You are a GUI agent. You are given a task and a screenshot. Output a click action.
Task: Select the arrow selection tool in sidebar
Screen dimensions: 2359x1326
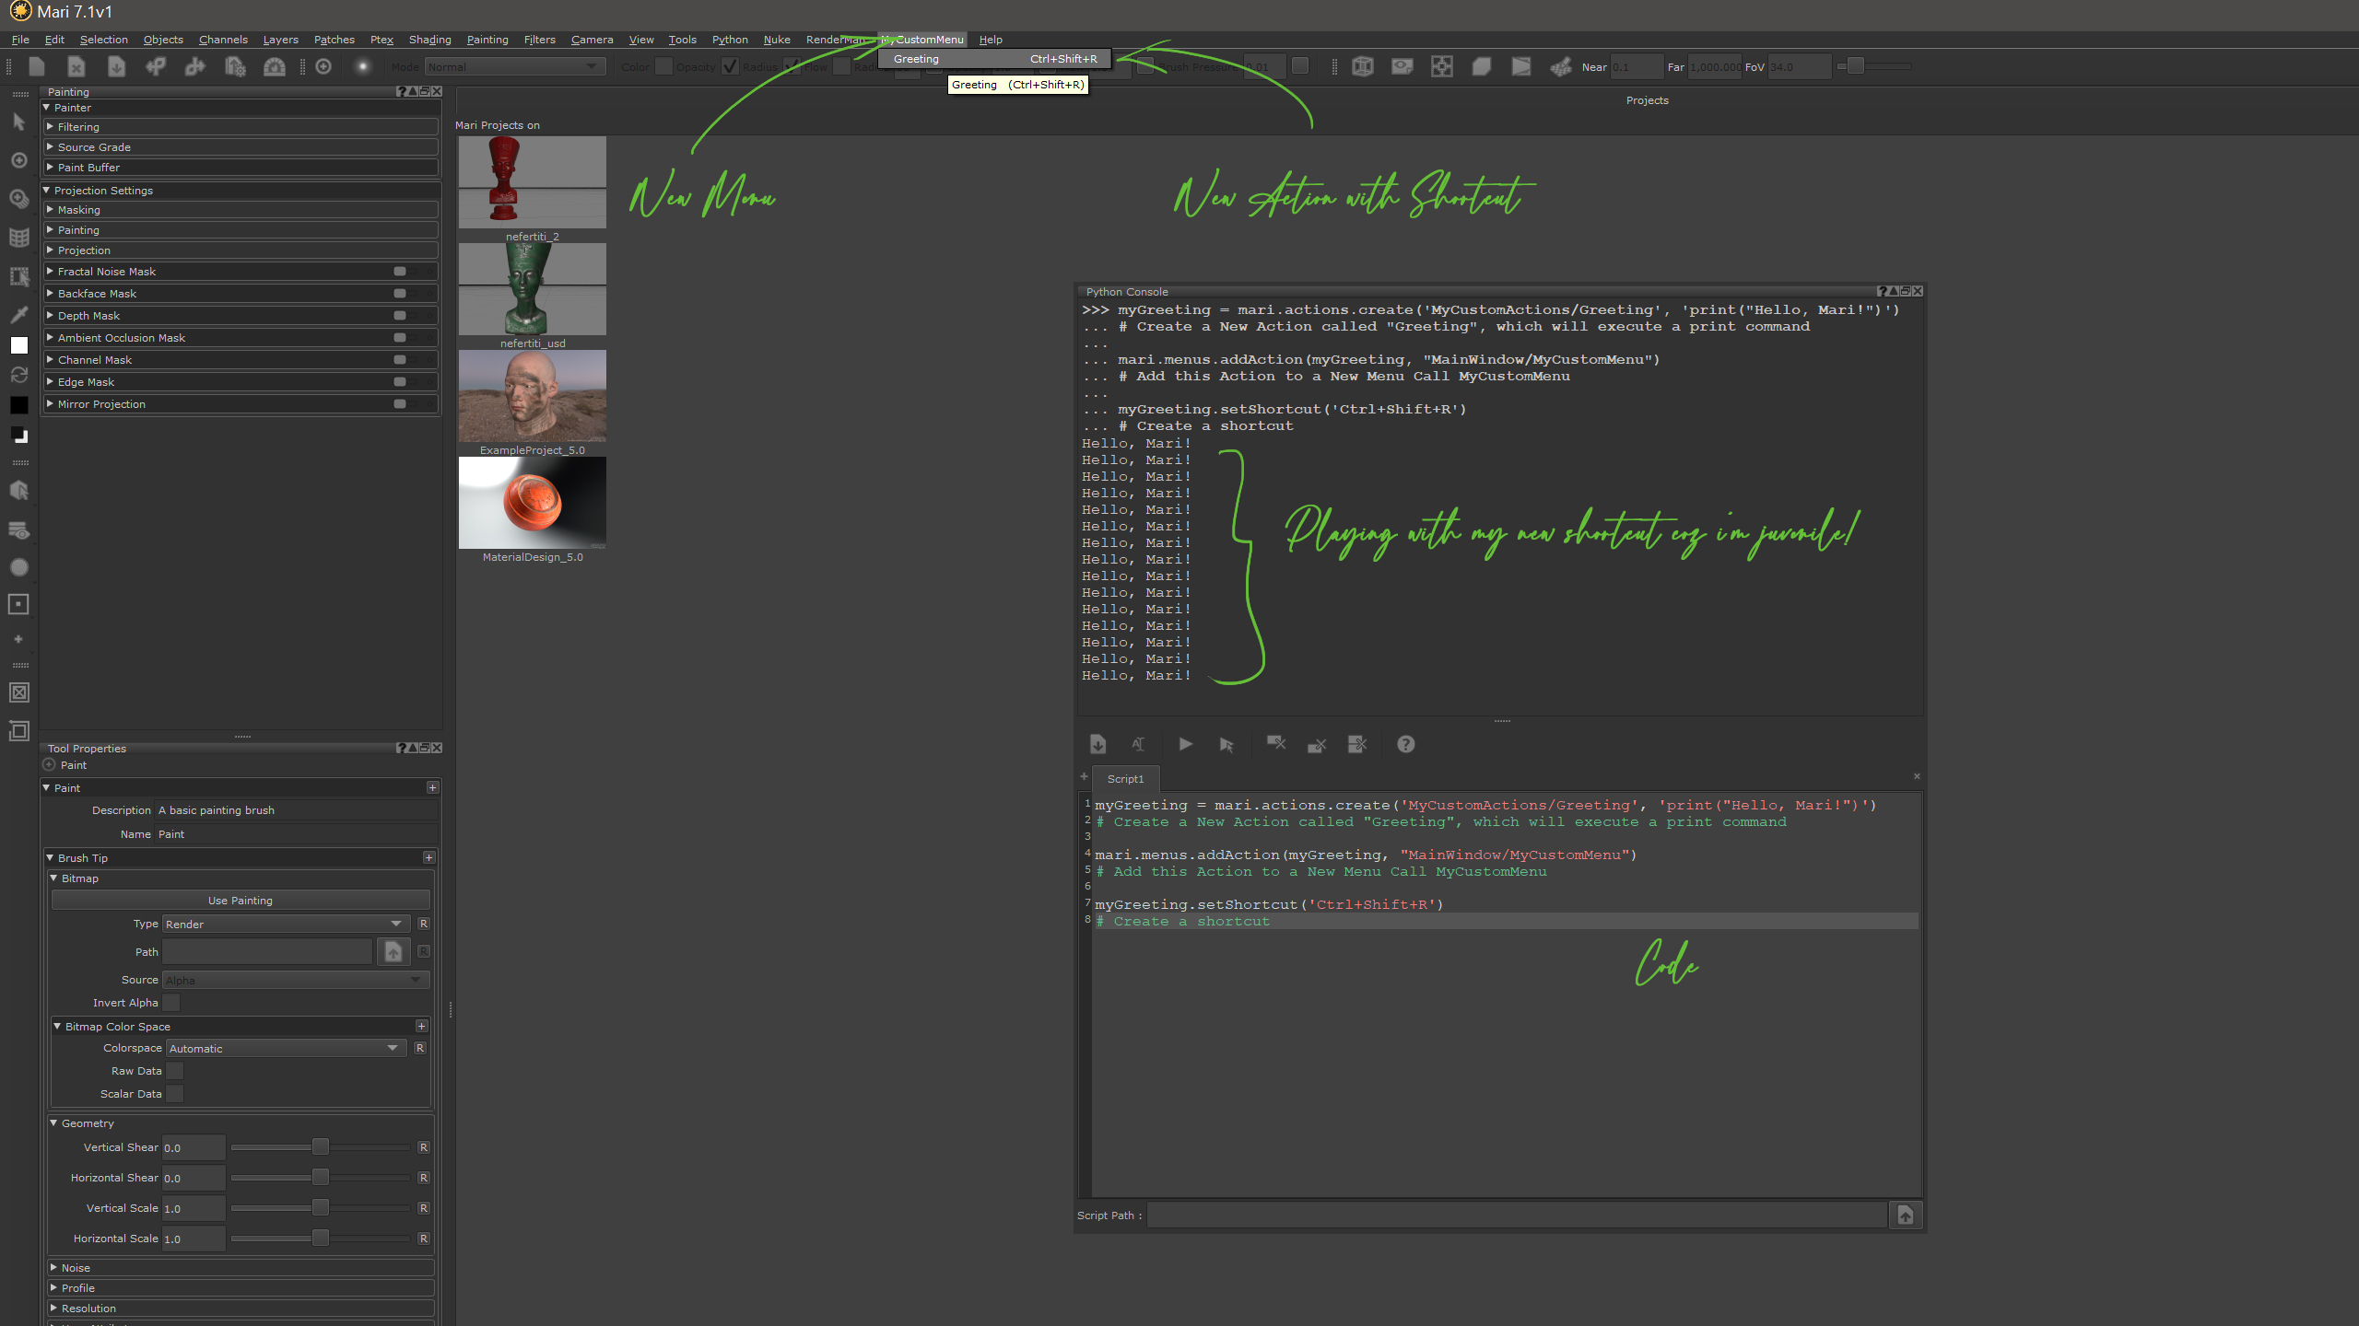18,122
